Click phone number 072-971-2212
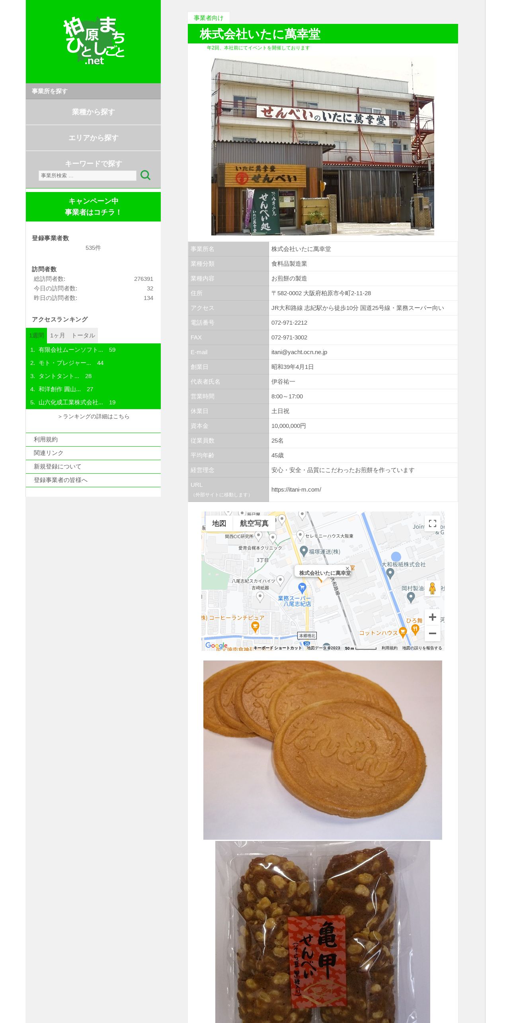The height and width of the screenshot is (1023, 511). 289,323
